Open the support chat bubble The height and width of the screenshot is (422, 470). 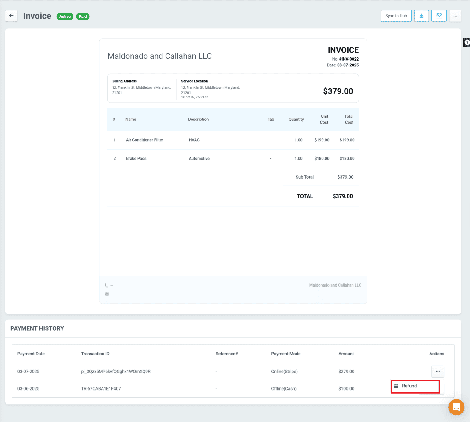click(x=456, y=407)
